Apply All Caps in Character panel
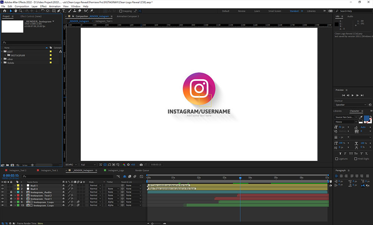Viewport: 373px width, 225px height. coord(351,153)
